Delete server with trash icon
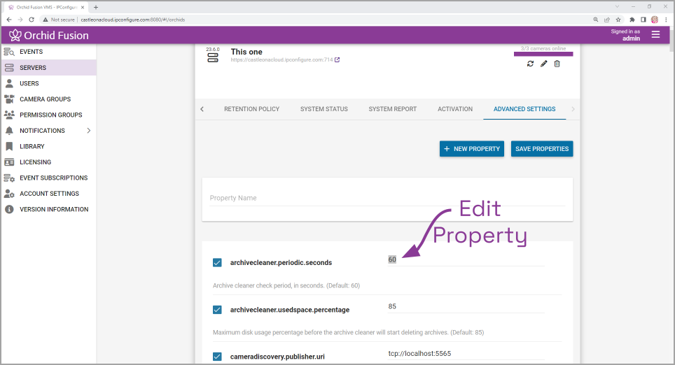Screen dimensions: 675x365 (x=557, y=64)
